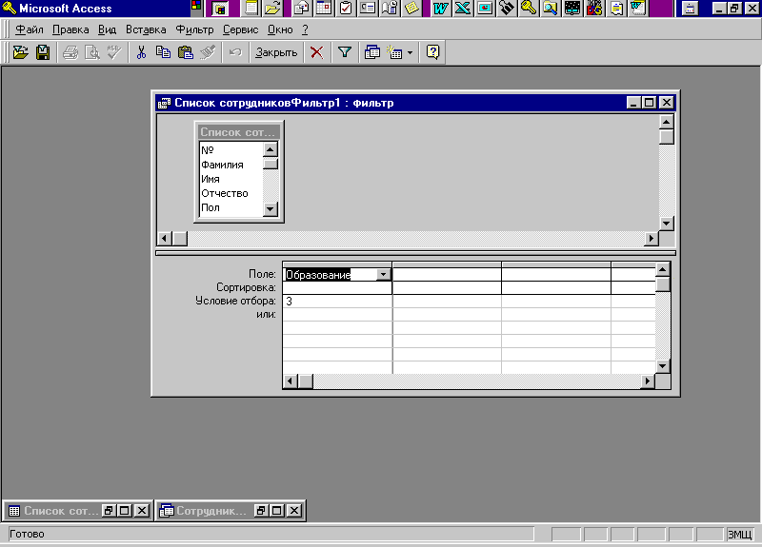Open the Вставка menu

[x=146, y=29]
